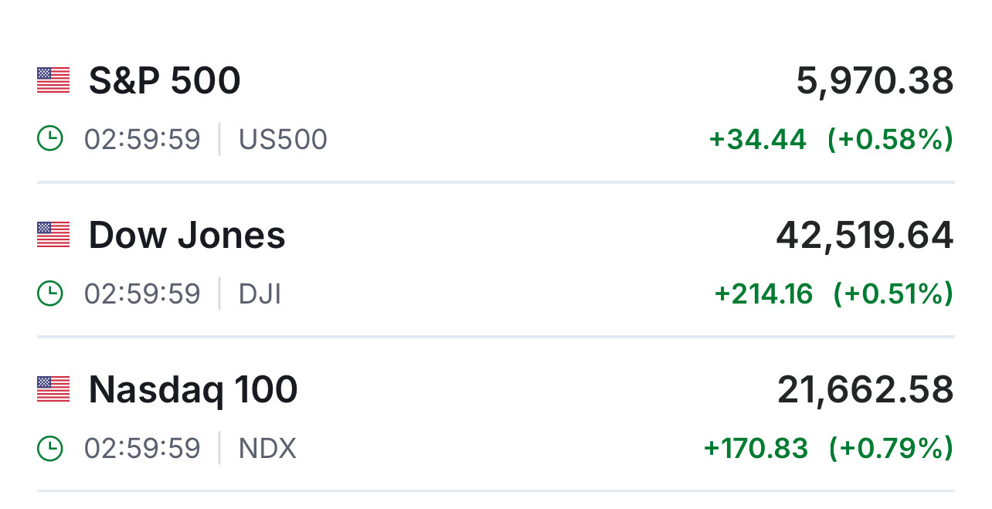992x509 pixels.
Task: Select the US500 ticker symbol
Action: pos(283,139)
